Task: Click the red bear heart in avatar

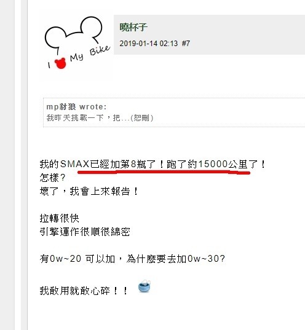Action: [x=60, y=63]
